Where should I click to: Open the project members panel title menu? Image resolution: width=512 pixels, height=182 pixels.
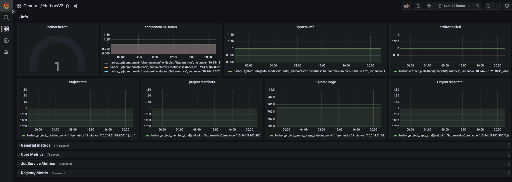click(x=202, y=82)
